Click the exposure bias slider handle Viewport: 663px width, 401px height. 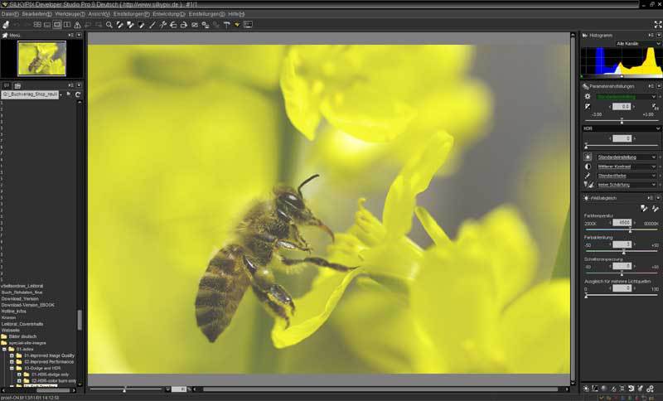click(x=622, y=122)
